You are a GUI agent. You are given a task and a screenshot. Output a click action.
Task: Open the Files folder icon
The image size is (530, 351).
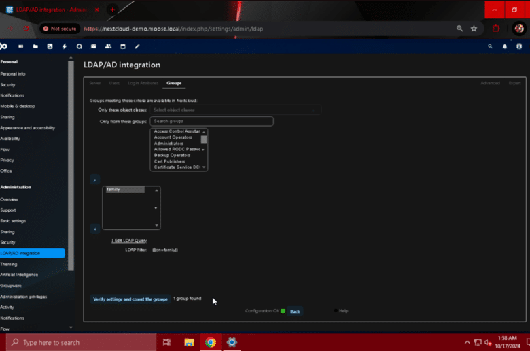35,46
